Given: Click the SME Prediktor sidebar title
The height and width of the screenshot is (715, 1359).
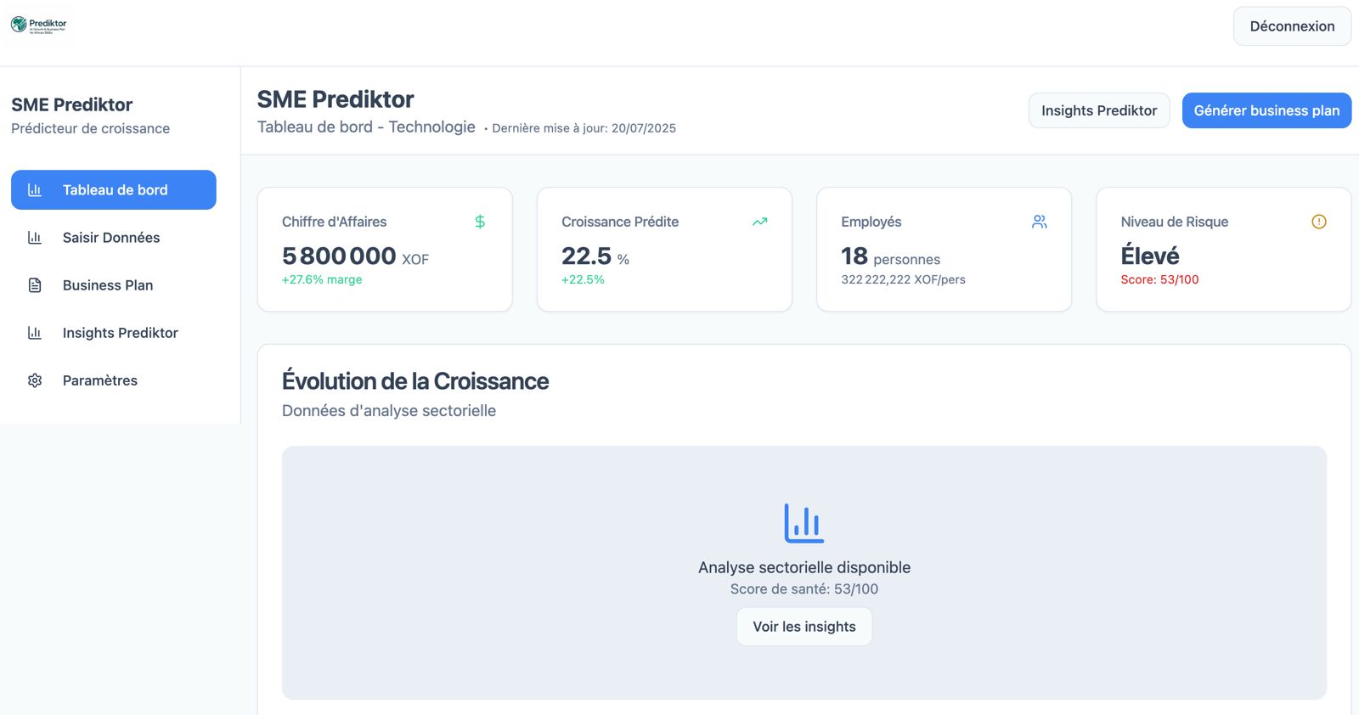Looking at the screenshot, I should (x=72, y=104).
